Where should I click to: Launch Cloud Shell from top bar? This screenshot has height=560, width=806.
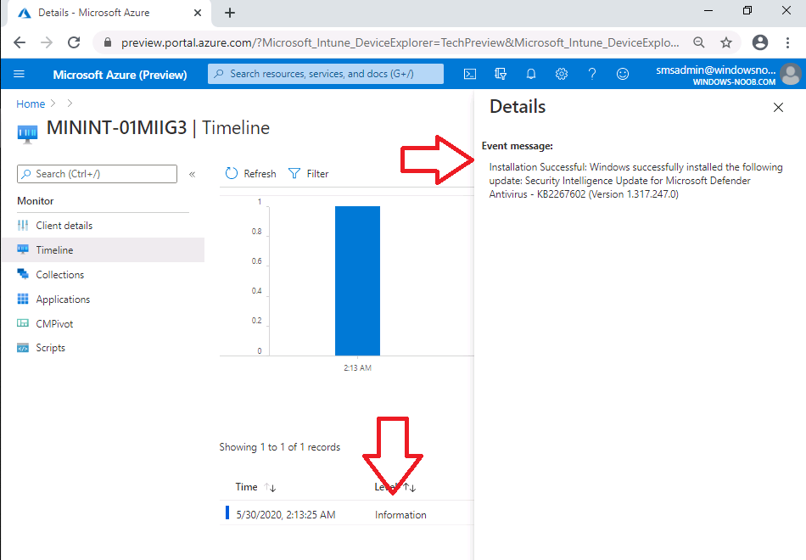point(470,74)
